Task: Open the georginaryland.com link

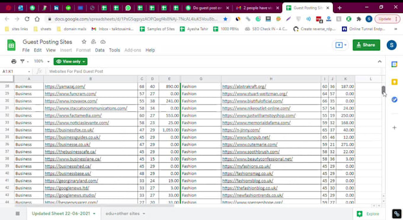Action: (x=72, y=181)
